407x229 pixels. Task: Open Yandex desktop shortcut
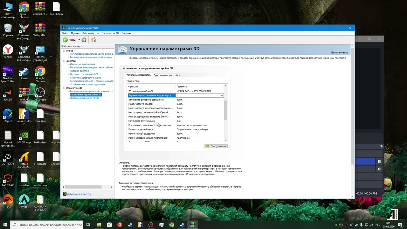[8, 52]
